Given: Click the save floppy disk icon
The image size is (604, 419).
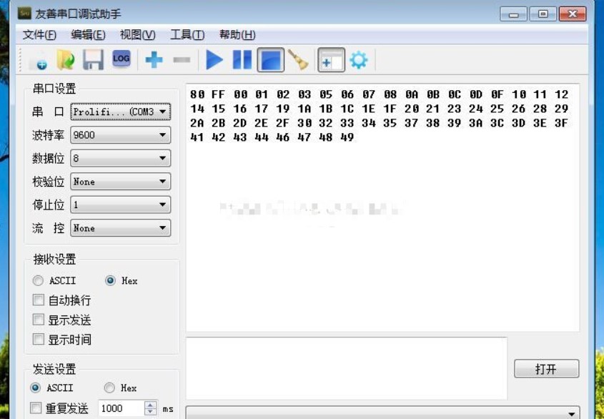Looking at the screenshot, I should coord(93,61).
